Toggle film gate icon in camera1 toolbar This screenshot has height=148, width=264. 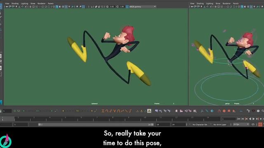click(x=33, y=7)
